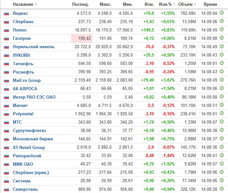Open the Polymetal stock link
The height and width of the screenshot is (193, 228).
tap(23, 114)
